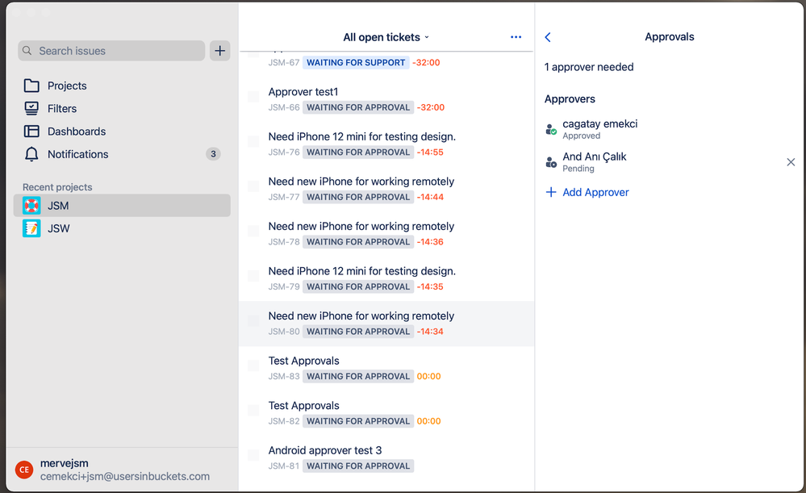Screen dimensions: 806x493
Task: Click the Projects folder icon
Action: tap(31, 86)
